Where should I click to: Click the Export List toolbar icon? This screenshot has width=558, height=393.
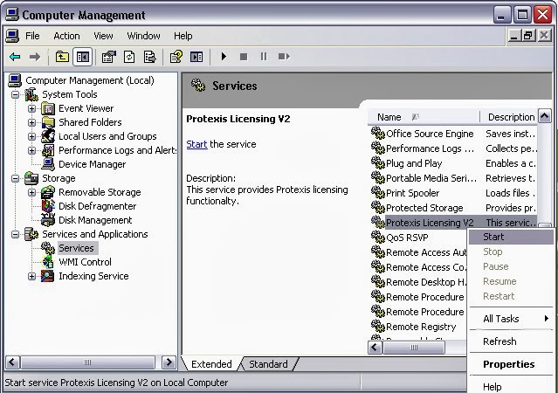(149, 57)
